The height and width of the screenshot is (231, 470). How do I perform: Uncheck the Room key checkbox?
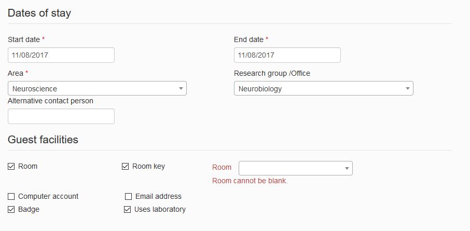126,167
